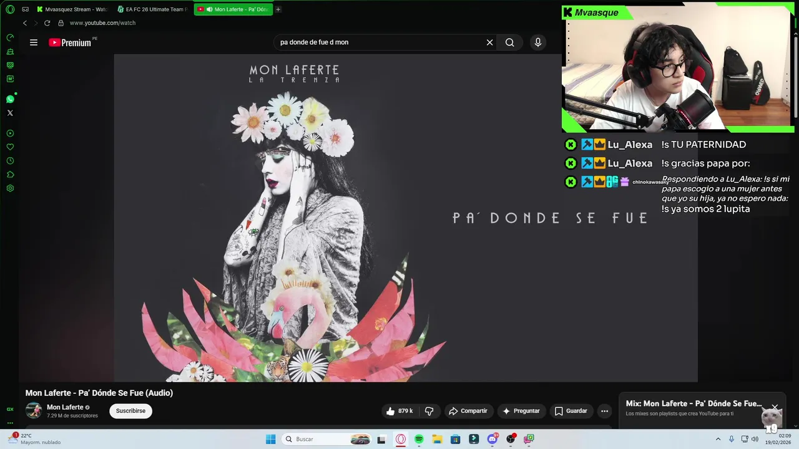Screen dimensions: 799x449
Task: Open X (Twitter) in Opera sidebar
Action: [x=10, y=113]
